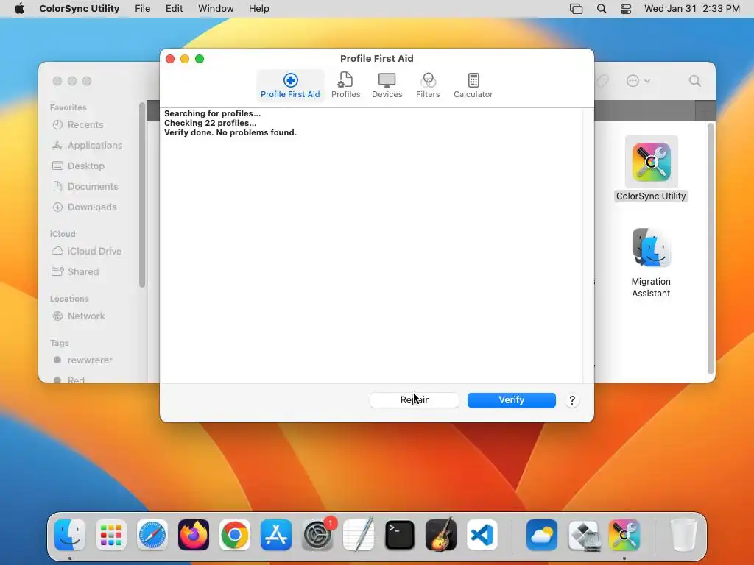Open Recents in the Finder sidebar
The height and width of the screenshot is (565, 754).
tap(85, 125)
